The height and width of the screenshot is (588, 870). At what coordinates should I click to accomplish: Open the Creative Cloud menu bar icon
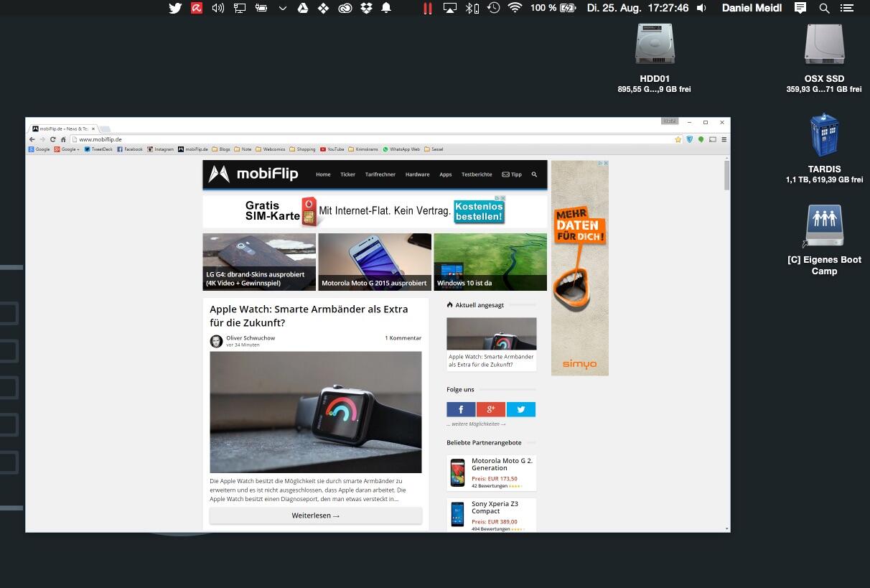point(345,8)
